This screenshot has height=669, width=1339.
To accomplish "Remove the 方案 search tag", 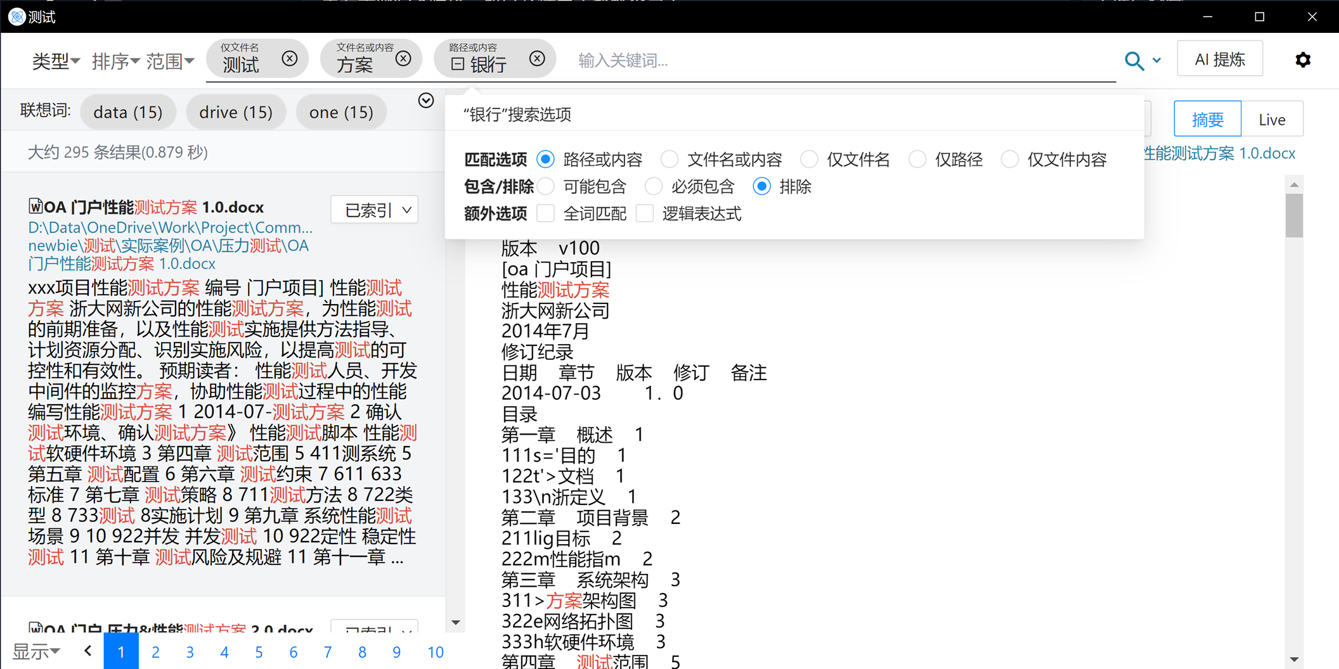I will click(403, 59).
